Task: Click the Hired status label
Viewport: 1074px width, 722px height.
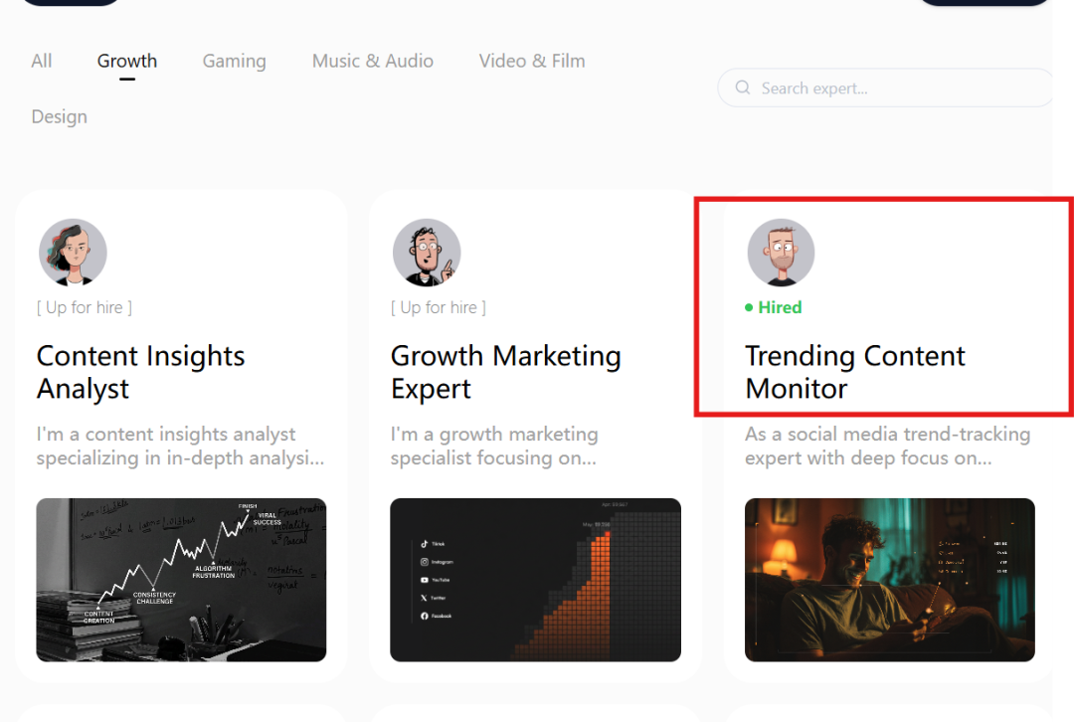Action: tap(780, 307)
